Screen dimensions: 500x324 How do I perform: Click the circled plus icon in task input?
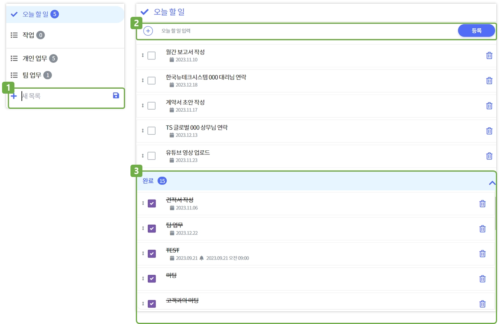click(148, 31)
